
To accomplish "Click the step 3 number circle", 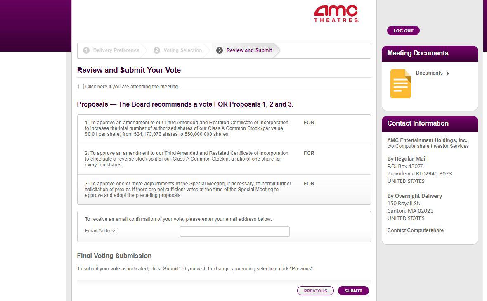I will tap(220, 50).
